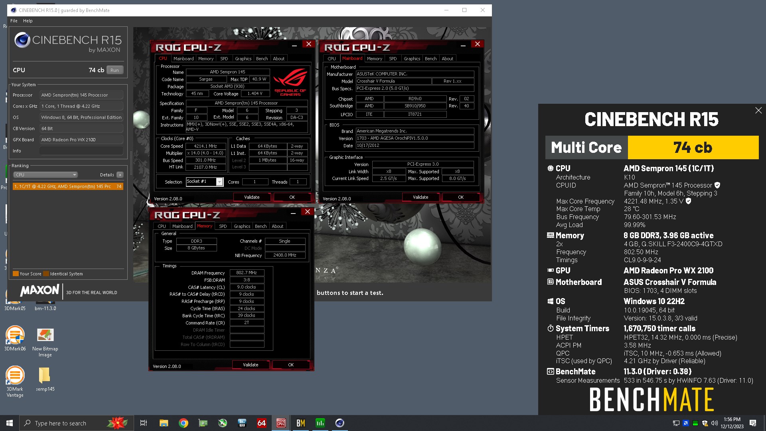Maximize the Cinebench R15 window

click(464, 10)
